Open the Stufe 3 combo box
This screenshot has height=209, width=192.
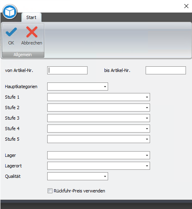[x=98, y=118]
